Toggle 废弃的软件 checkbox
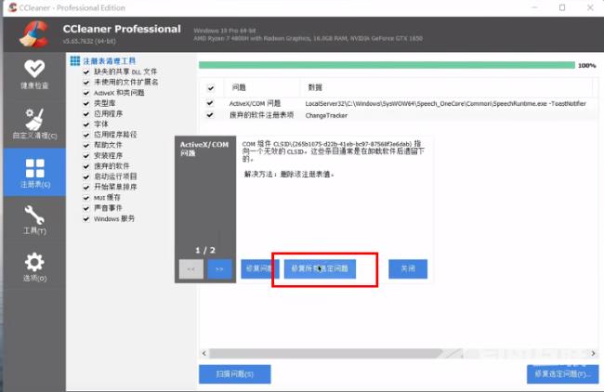 coord(86,166)
